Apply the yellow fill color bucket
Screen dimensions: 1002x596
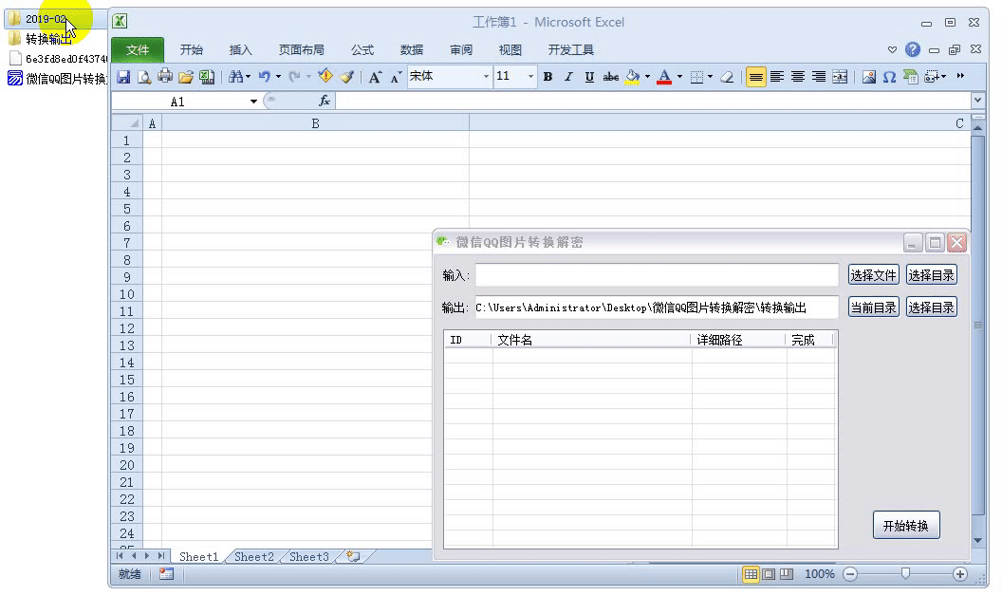pyautogui.click(x=633, y=77)
